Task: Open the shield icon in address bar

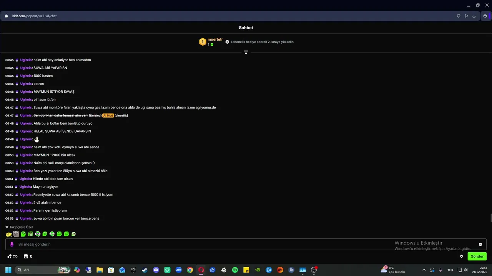Action: click(459, 16)
